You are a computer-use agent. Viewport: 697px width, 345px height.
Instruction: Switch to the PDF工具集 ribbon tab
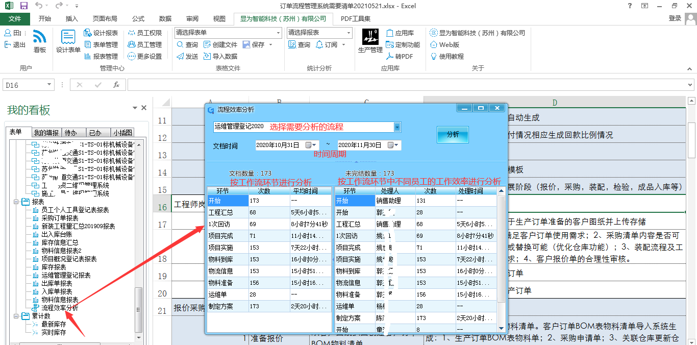pos(356,18)
